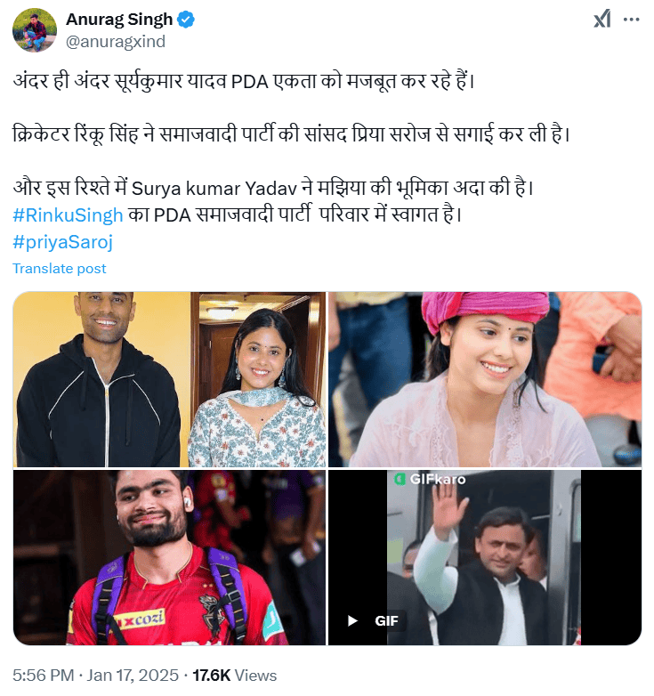Screen dimensions: 654x696
Task: Open the #priyaSaroj hashtag
Action: point(62,242)
